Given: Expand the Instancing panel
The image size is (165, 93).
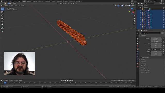Looking at the screenshot, I should click(143, 64).
